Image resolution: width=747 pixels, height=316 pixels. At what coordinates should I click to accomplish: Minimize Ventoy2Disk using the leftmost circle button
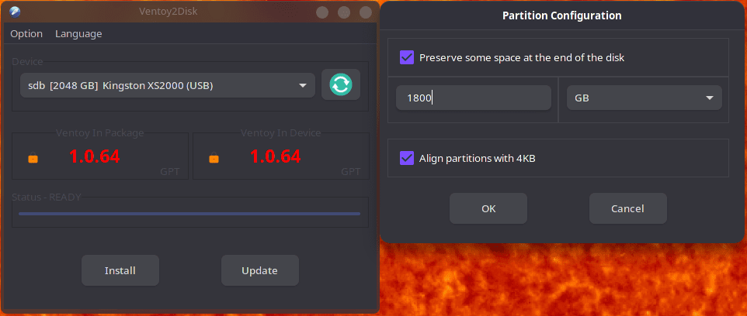[322, 12]
